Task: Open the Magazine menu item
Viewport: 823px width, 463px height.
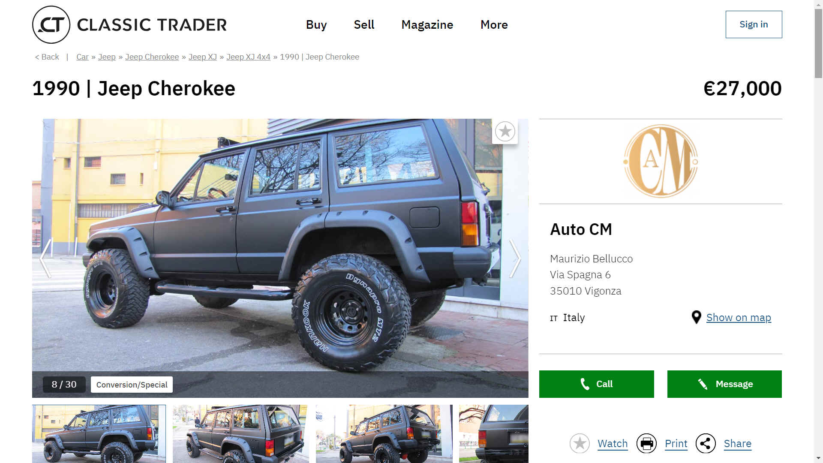Action: point(427,24)
